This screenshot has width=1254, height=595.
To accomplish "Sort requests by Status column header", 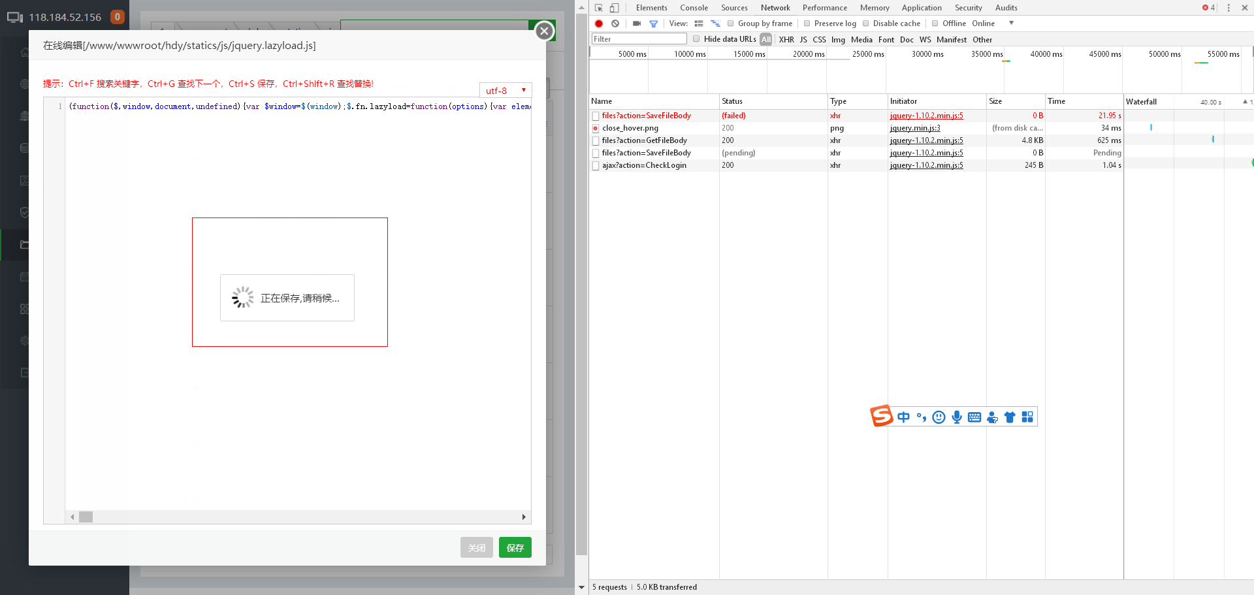I will (773, 101).
